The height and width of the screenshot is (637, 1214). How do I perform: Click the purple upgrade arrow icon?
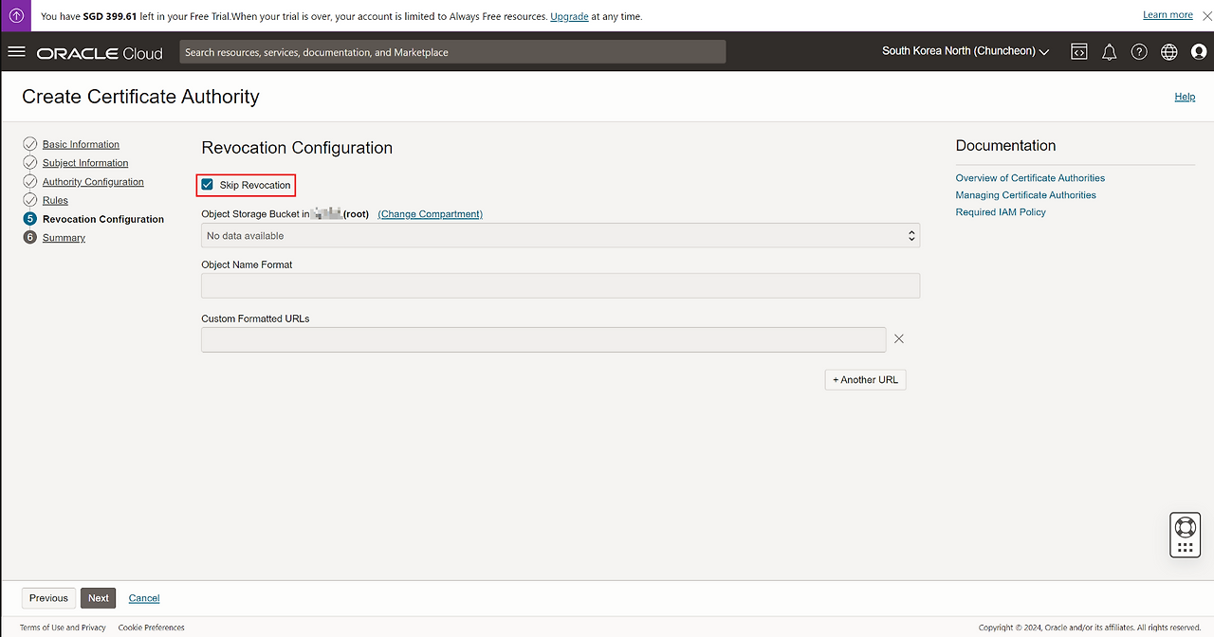(x=16, y=16)
